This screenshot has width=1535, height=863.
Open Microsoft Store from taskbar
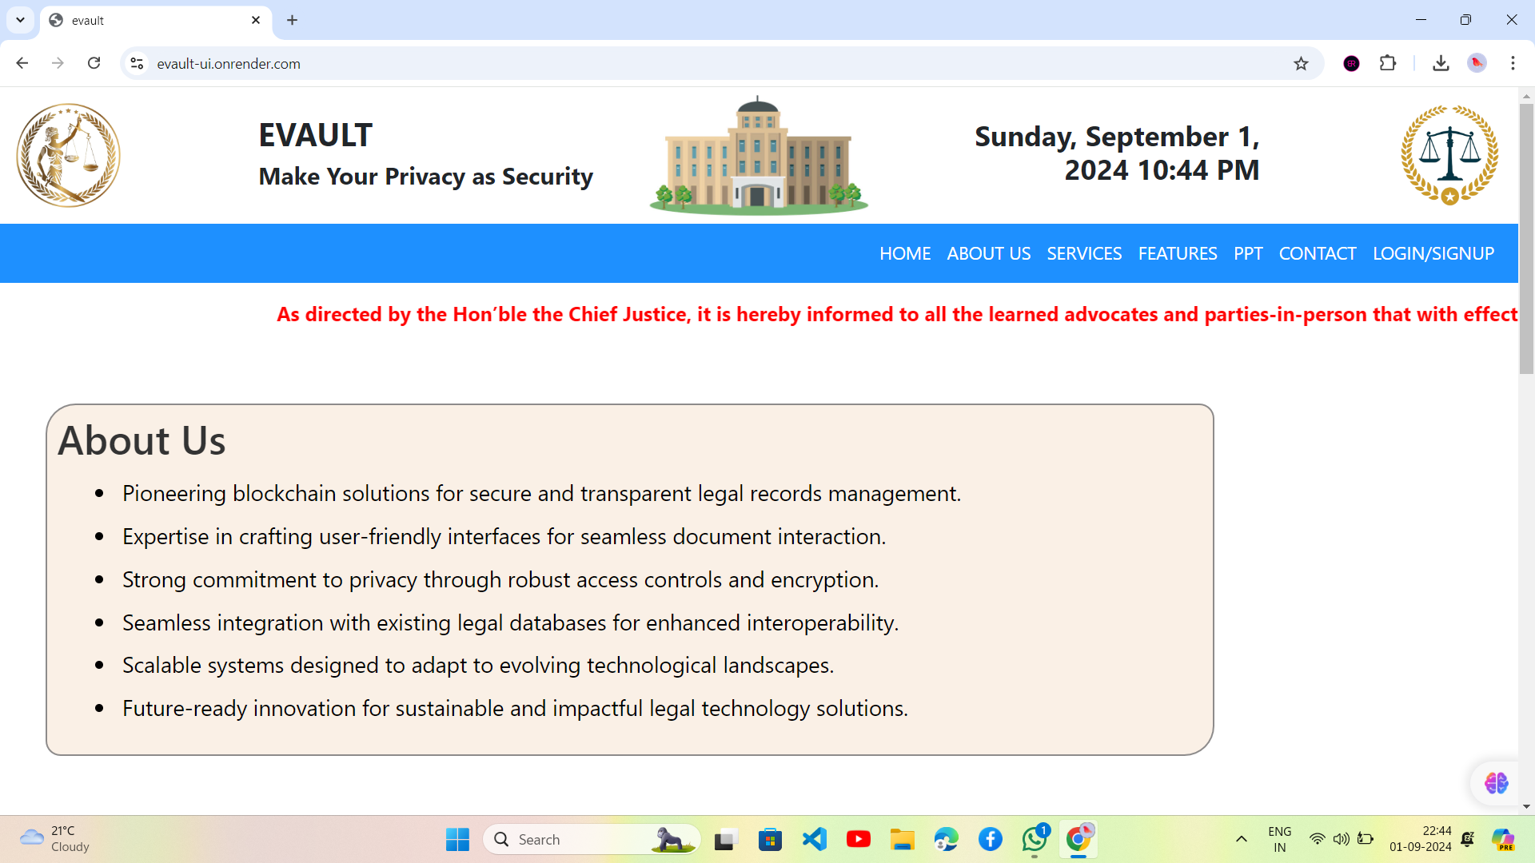point(770,839)
